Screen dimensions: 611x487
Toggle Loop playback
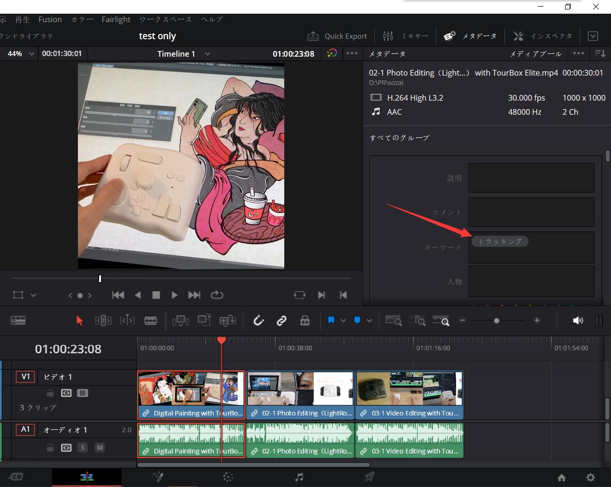217,295
